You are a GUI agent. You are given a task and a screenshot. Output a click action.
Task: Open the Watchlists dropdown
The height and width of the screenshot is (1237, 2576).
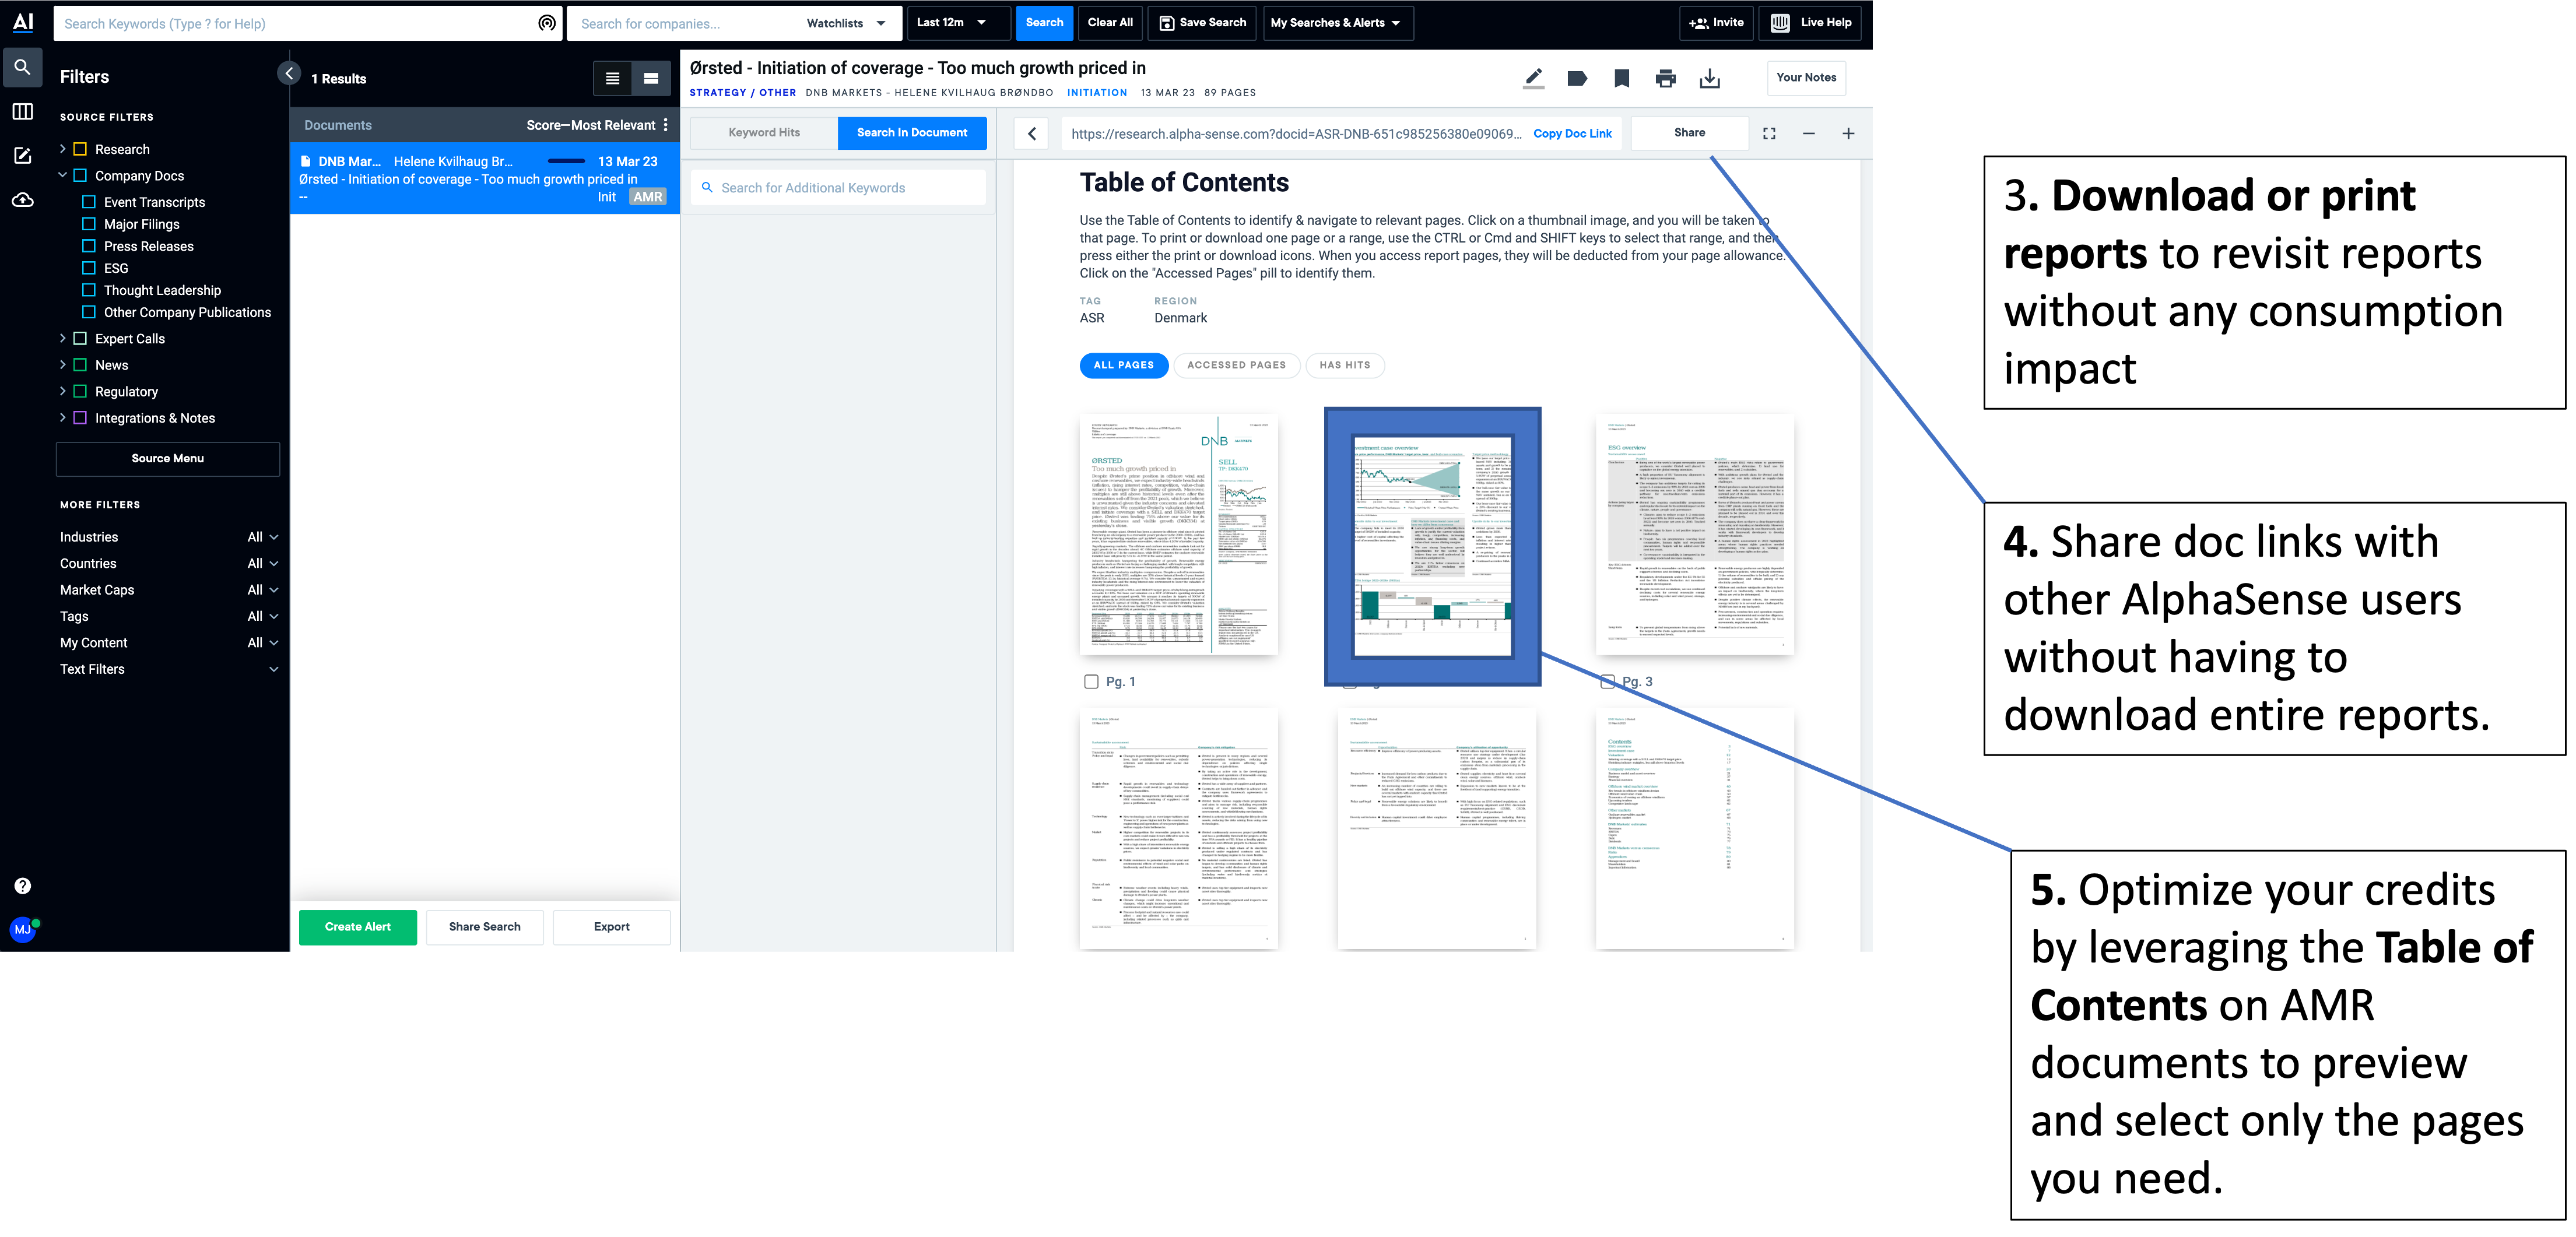pyautogui.click(x=845, y=23)
